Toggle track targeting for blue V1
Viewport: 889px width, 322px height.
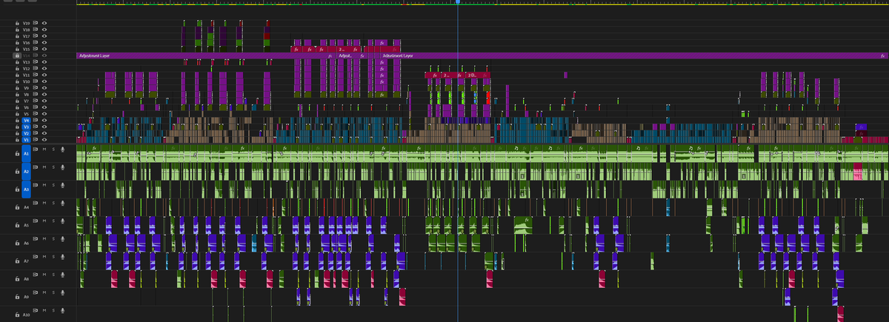point(26,140)
